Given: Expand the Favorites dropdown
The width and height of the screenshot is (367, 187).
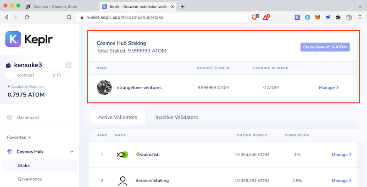Looking at the screenshot, I should click(x=19, y=137).
